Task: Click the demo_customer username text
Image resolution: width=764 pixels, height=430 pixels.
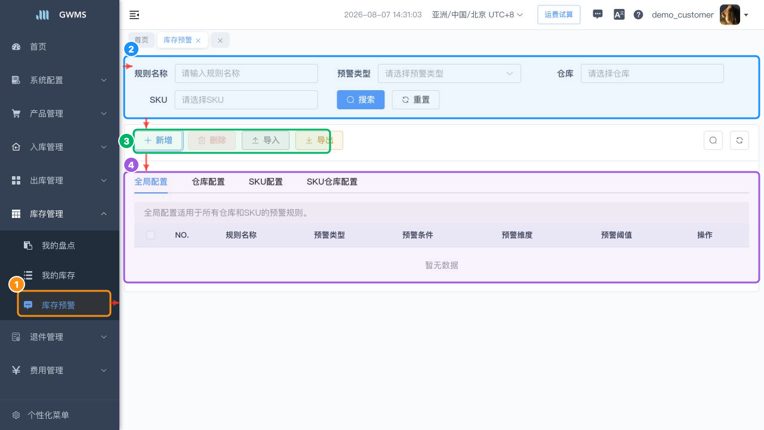Action: pos(683,15)
